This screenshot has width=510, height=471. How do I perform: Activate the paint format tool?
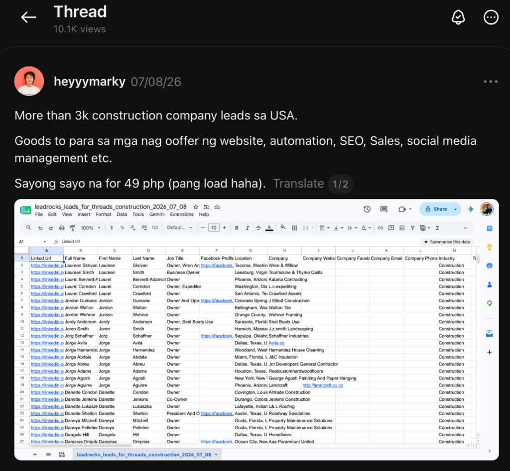click(x=72, y=228)
